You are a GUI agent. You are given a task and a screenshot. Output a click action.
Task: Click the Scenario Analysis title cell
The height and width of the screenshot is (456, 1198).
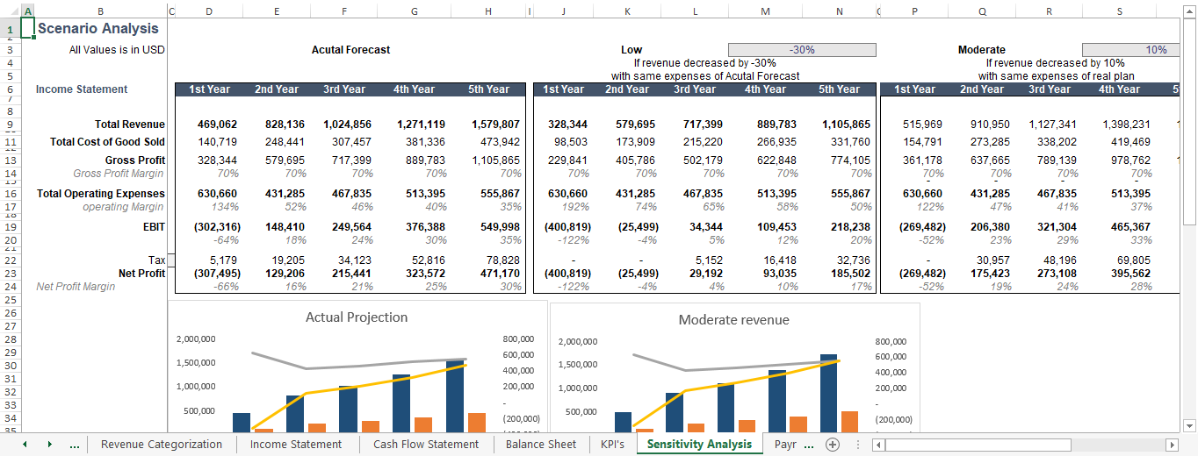[98, 29]
